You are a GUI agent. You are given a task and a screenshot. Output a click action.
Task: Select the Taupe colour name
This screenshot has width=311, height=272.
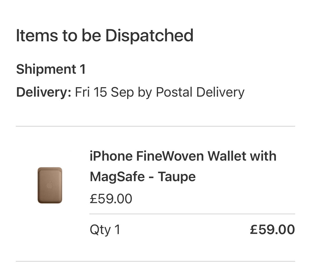(x=177, y=177)
